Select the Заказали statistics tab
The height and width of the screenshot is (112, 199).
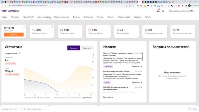[x=74, y=48]
